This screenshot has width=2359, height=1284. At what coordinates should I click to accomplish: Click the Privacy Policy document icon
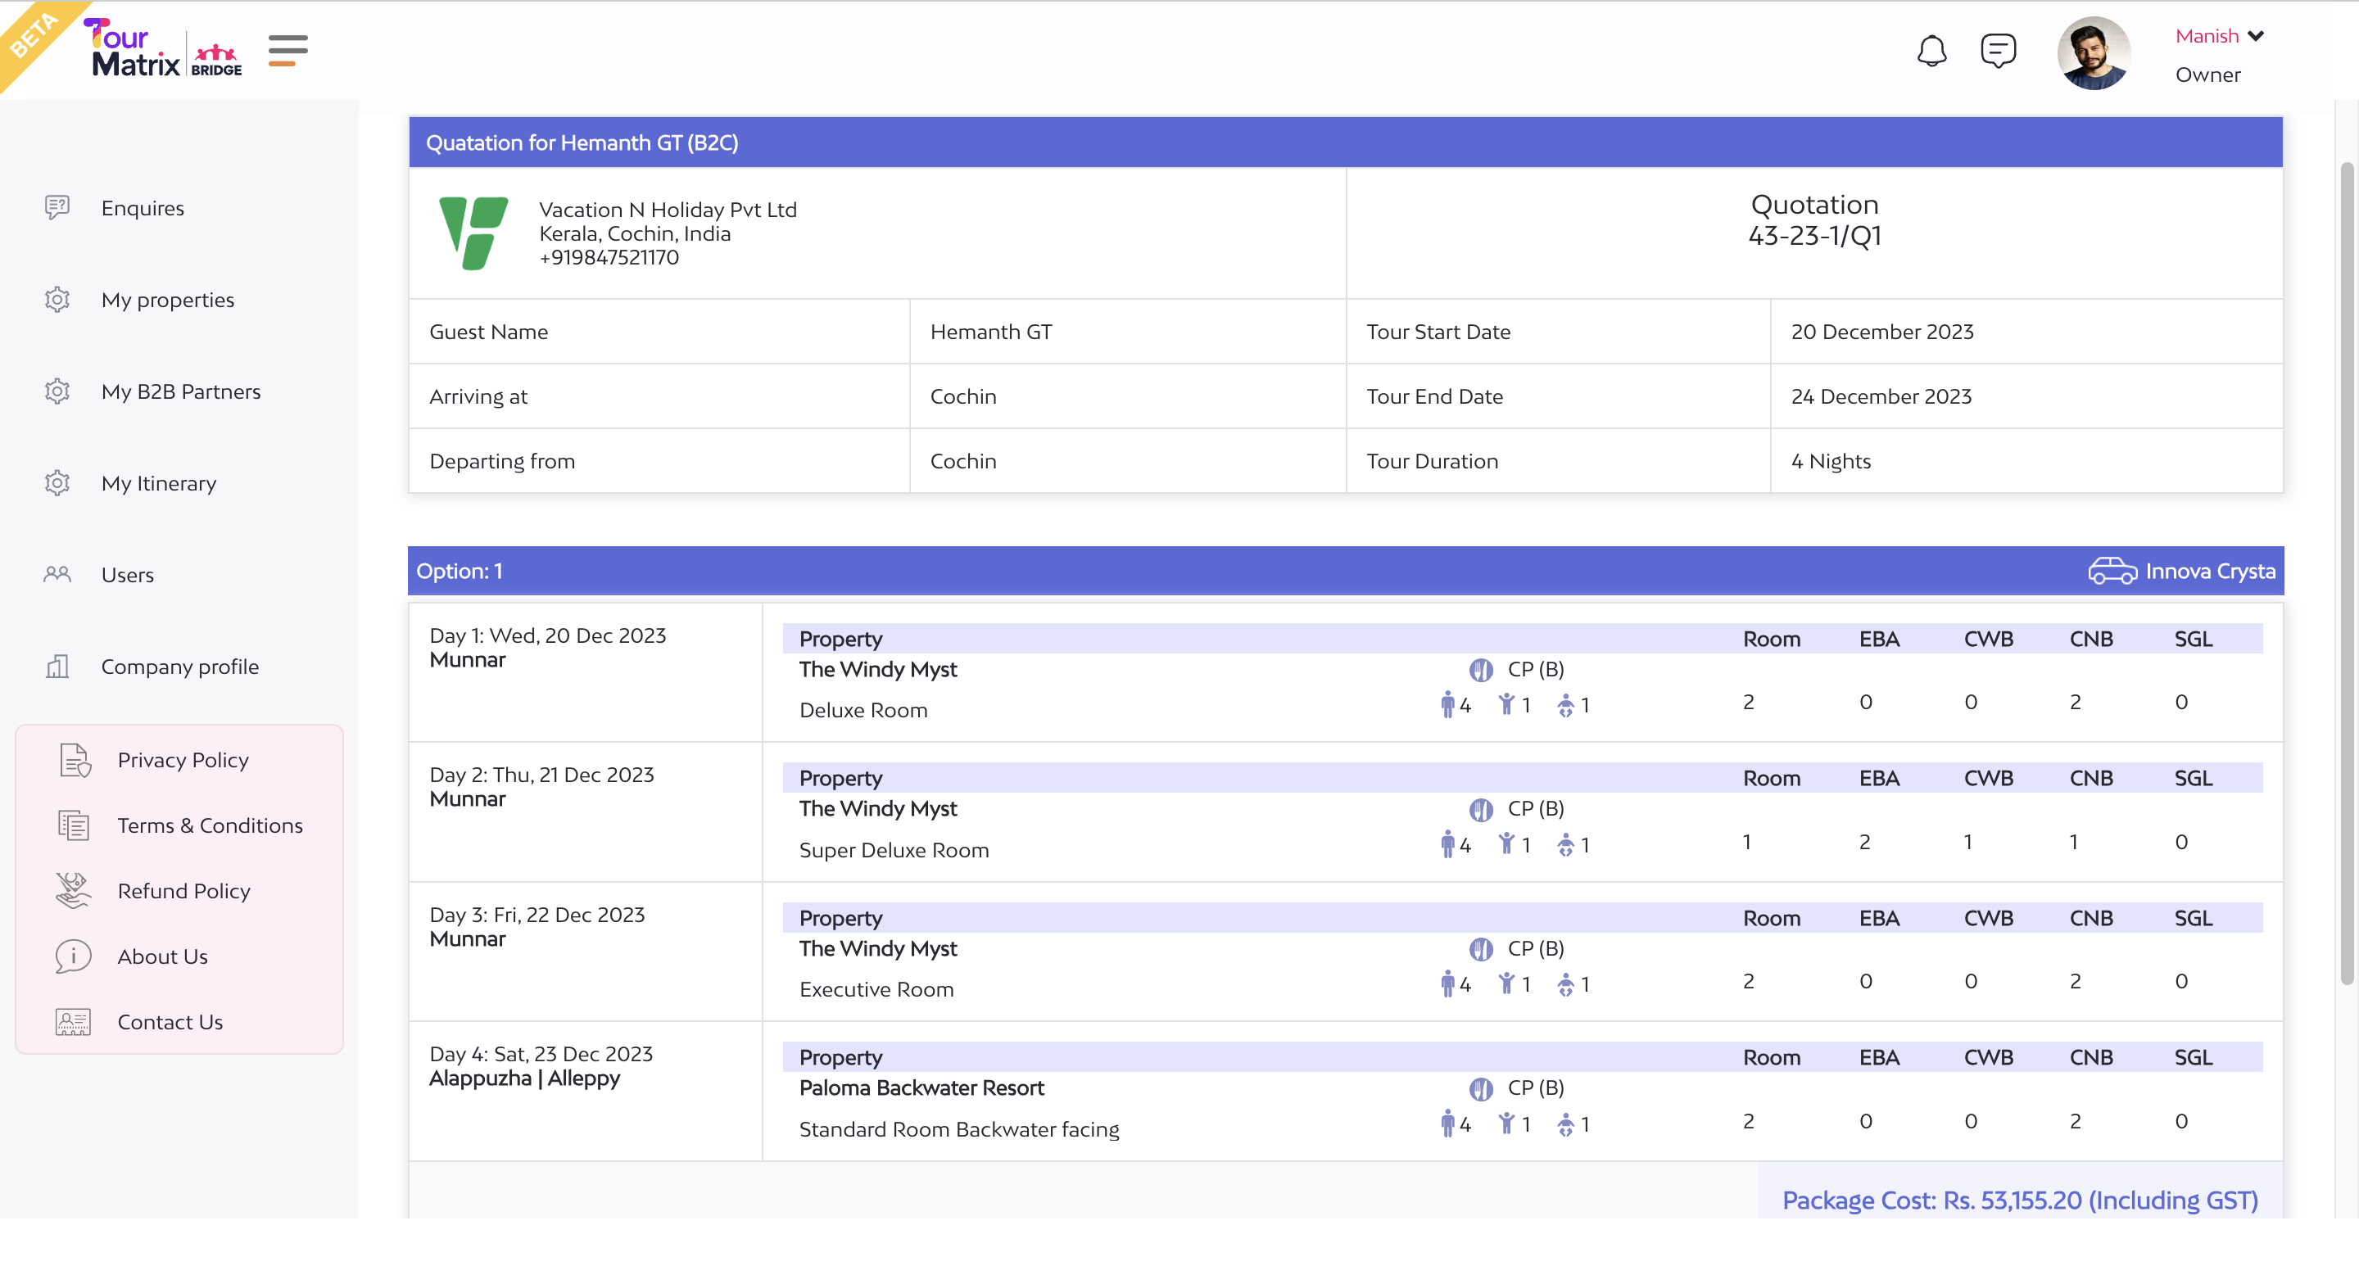(x=75, y=760)
